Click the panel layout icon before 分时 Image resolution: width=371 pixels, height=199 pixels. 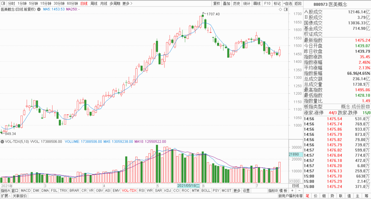[x=3, y=3]
